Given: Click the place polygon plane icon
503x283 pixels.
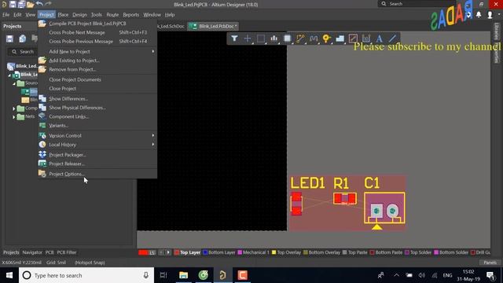Looking at the screenshot, I should point(340,39).
